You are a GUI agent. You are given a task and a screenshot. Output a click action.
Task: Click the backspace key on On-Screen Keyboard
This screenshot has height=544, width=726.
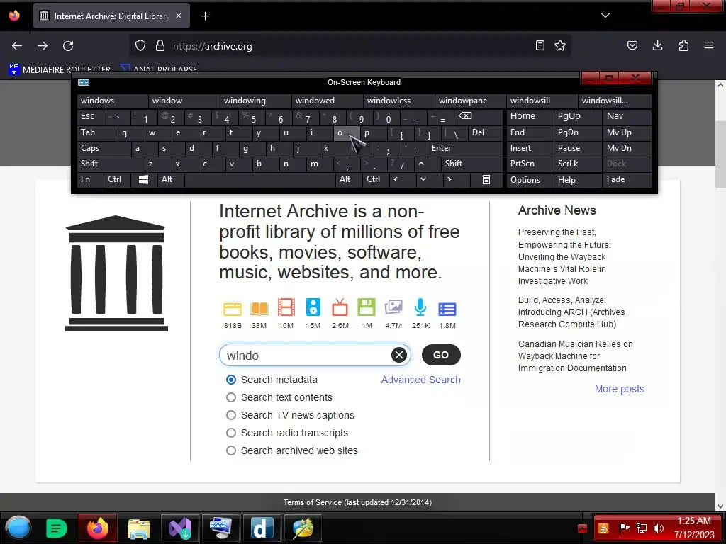click(479, 116)
